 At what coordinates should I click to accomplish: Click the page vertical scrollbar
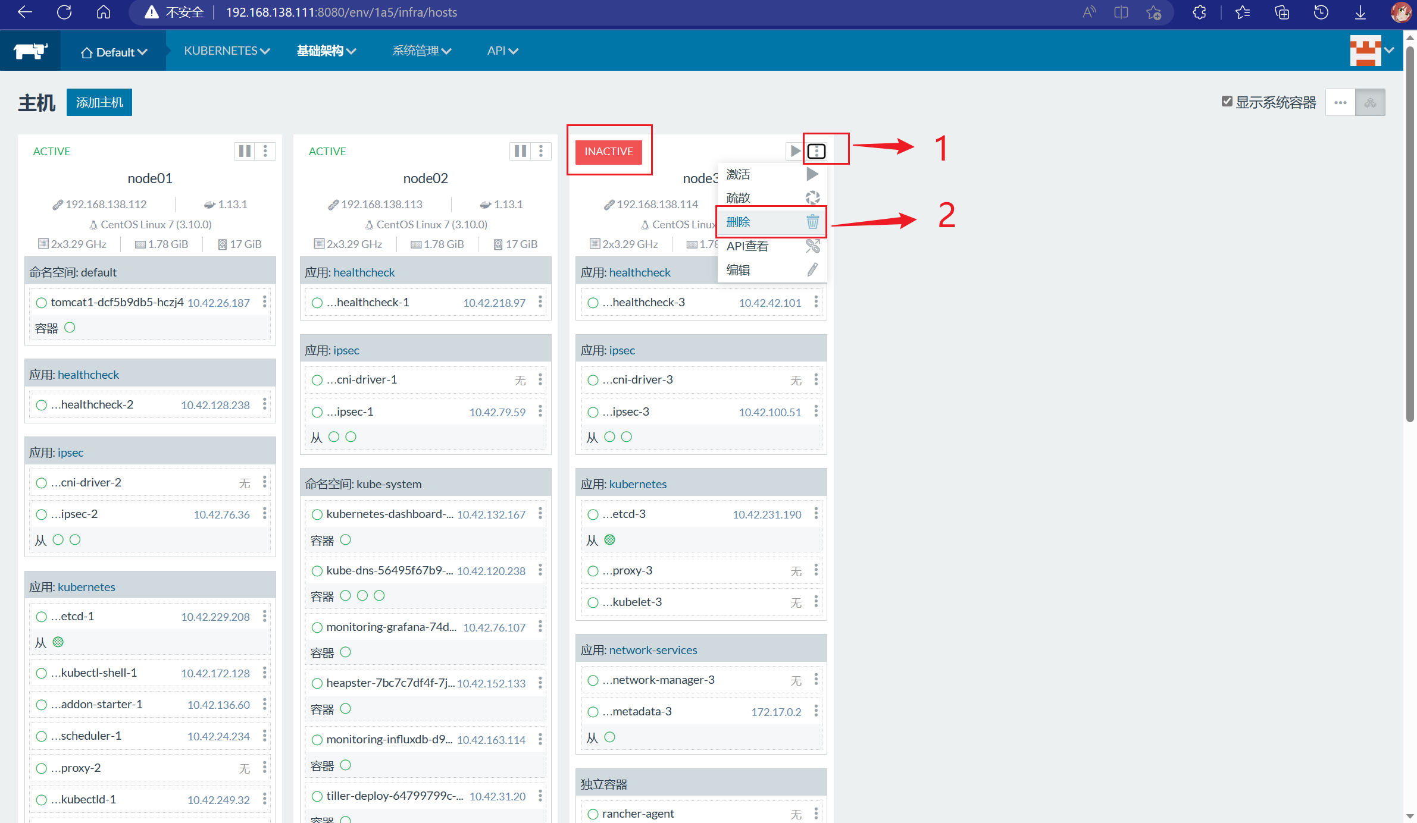point(1410,238)
